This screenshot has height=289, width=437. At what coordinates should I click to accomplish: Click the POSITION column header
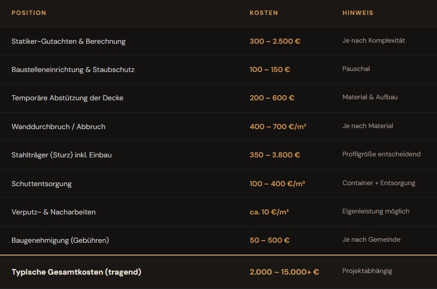point(29,13)
